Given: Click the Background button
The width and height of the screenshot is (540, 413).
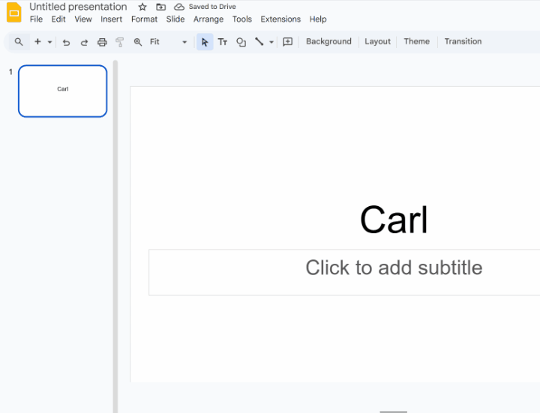Looking at the screenshot, I should tap(328, 42).
